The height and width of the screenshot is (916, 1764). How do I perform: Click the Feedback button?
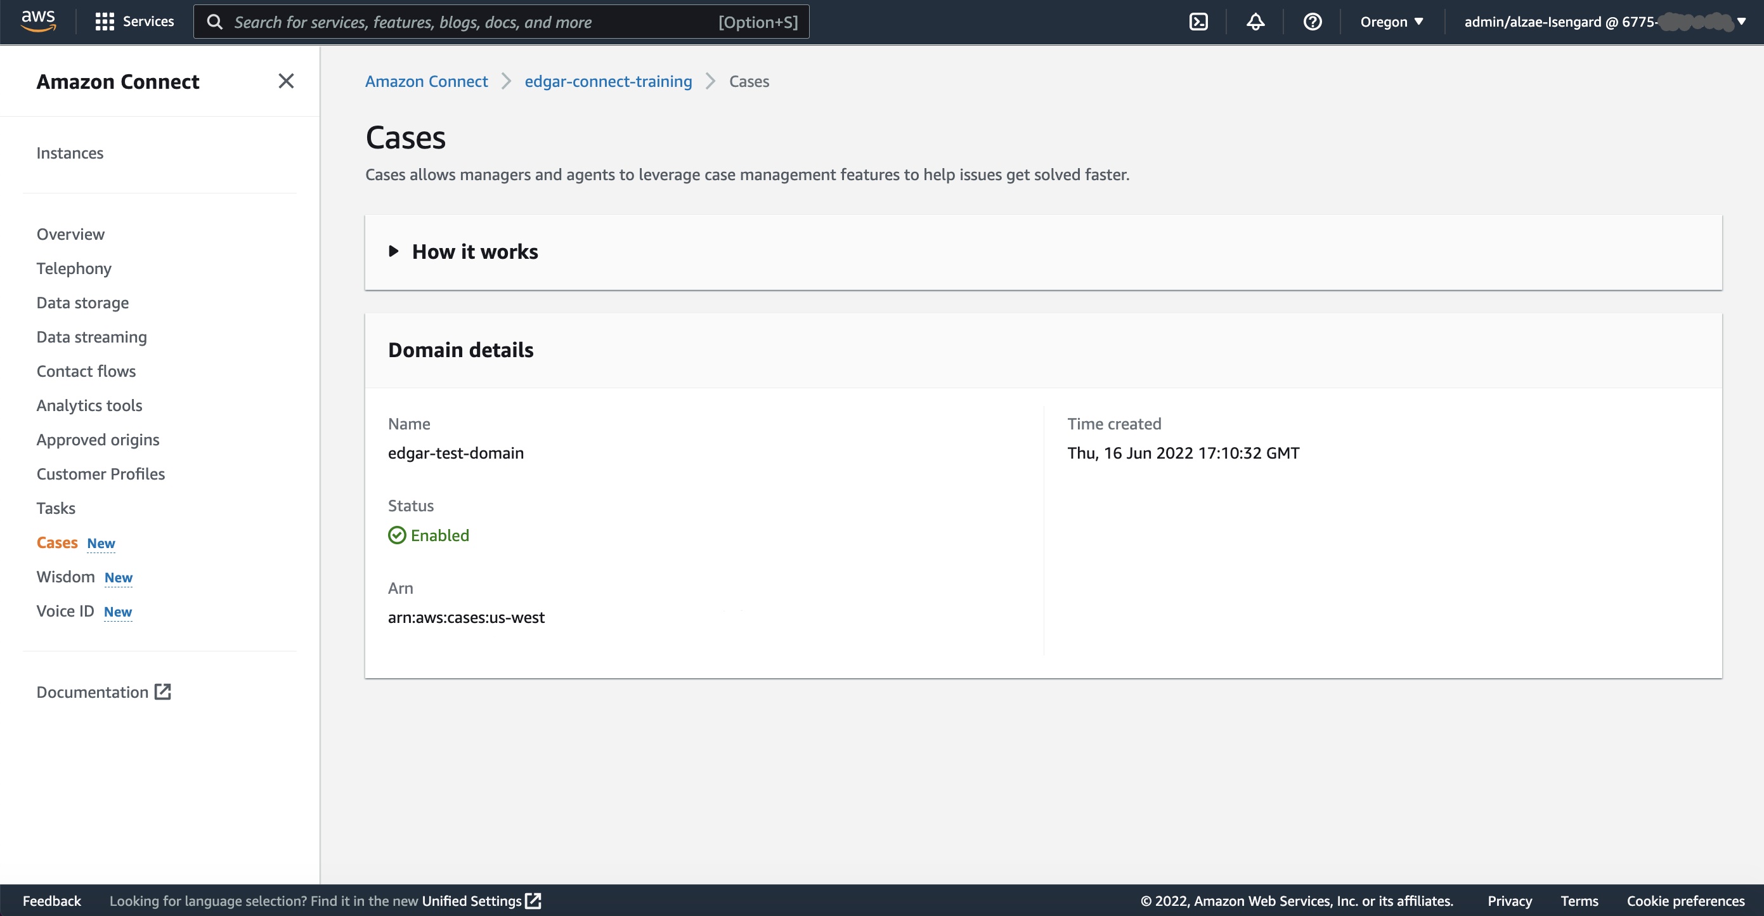(53, 900)
